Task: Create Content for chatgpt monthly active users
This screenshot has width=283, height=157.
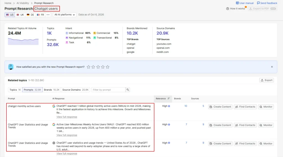Action: (220, 107)
